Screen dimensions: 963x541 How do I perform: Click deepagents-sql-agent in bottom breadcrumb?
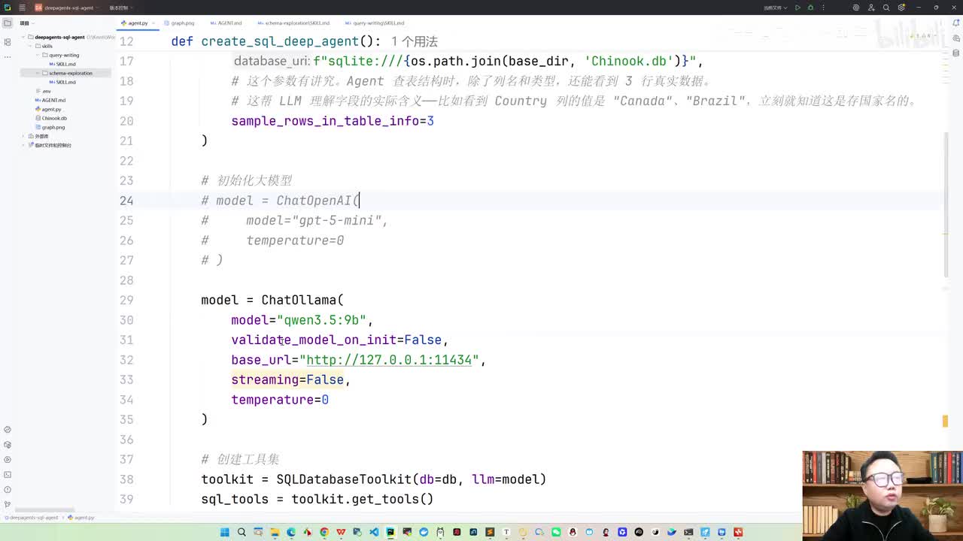[x=31, y=518]
